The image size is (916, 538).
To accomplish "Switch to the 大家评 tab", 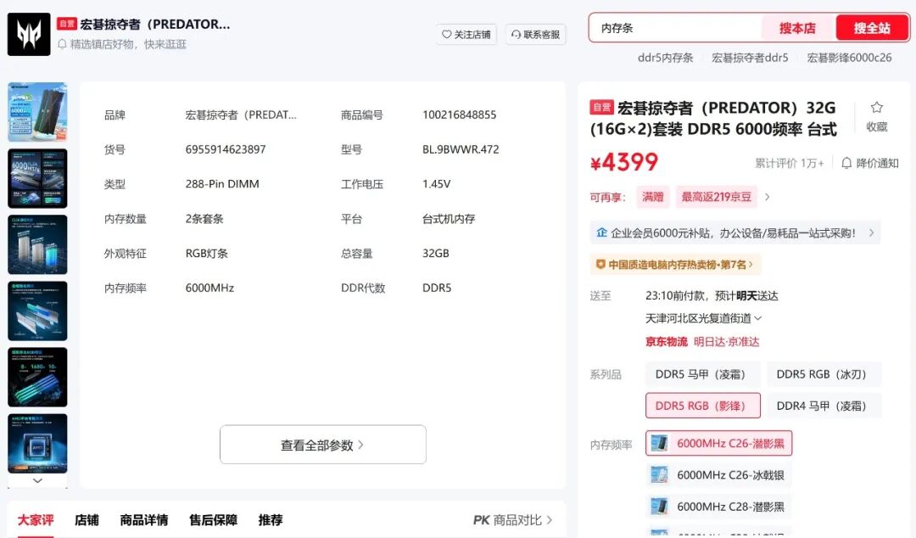I will pyautogui.click(x=36, y=520).
